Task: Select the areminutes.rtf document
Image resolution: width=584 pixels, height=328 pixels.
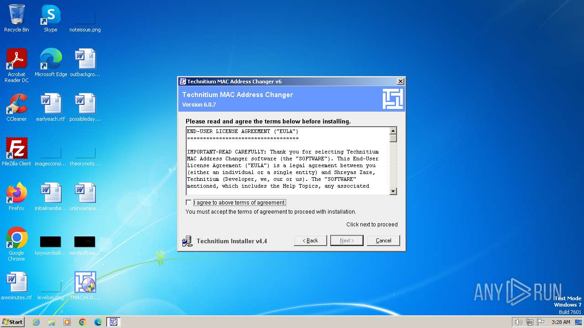Action: 16,286
